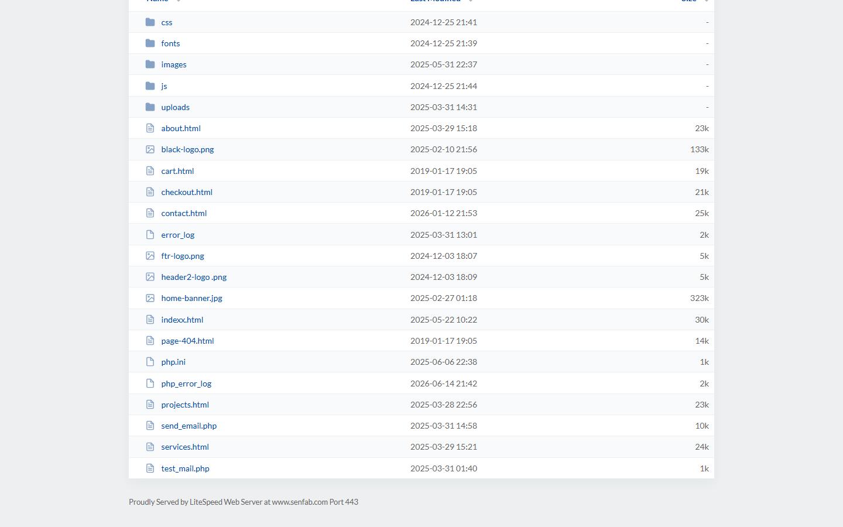843x527 pixels.
Task: Open test_mail.php link
Action: (x=185, y=468)
